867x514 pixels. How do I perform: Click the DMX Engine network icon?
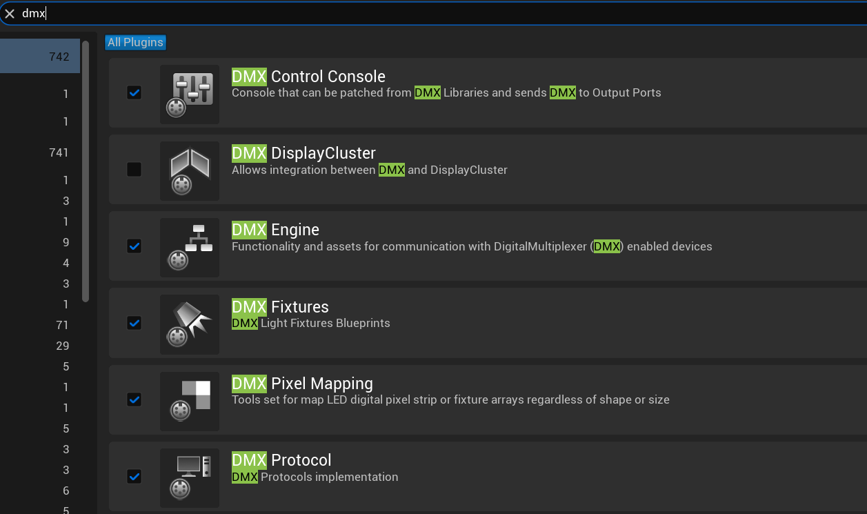click(x=190, y=248)
